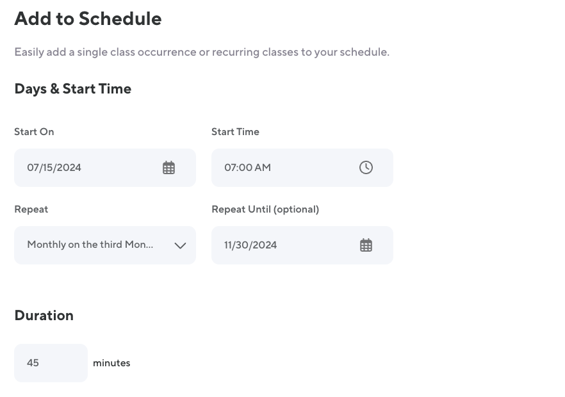The height and width of the screenshot is (397, 565).
Task: Click the "minutes" unit label
Action: [111, 363]
